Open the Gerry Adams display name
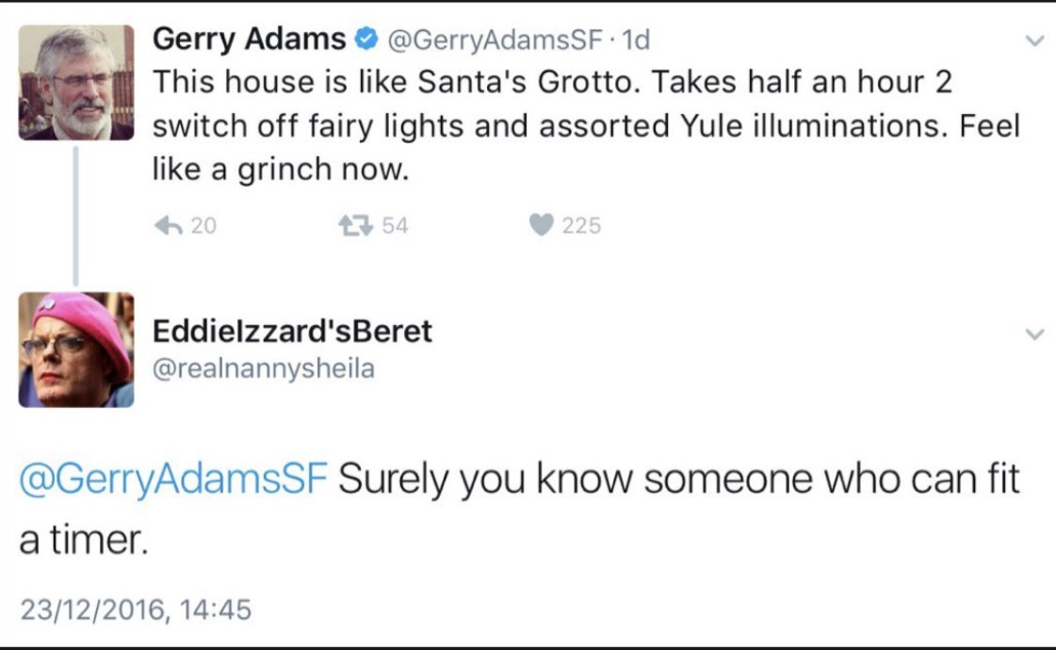Viewport: 1056px width, 650px height. (249, 40)
